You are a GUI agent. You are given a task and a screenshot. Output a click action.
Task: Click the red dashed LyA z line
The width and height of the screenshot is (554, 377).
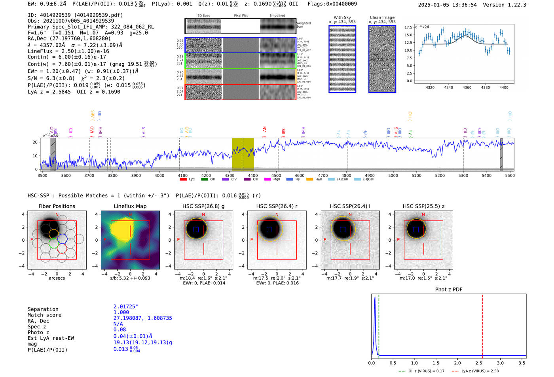pyautogui.click(x=483, y=326)
